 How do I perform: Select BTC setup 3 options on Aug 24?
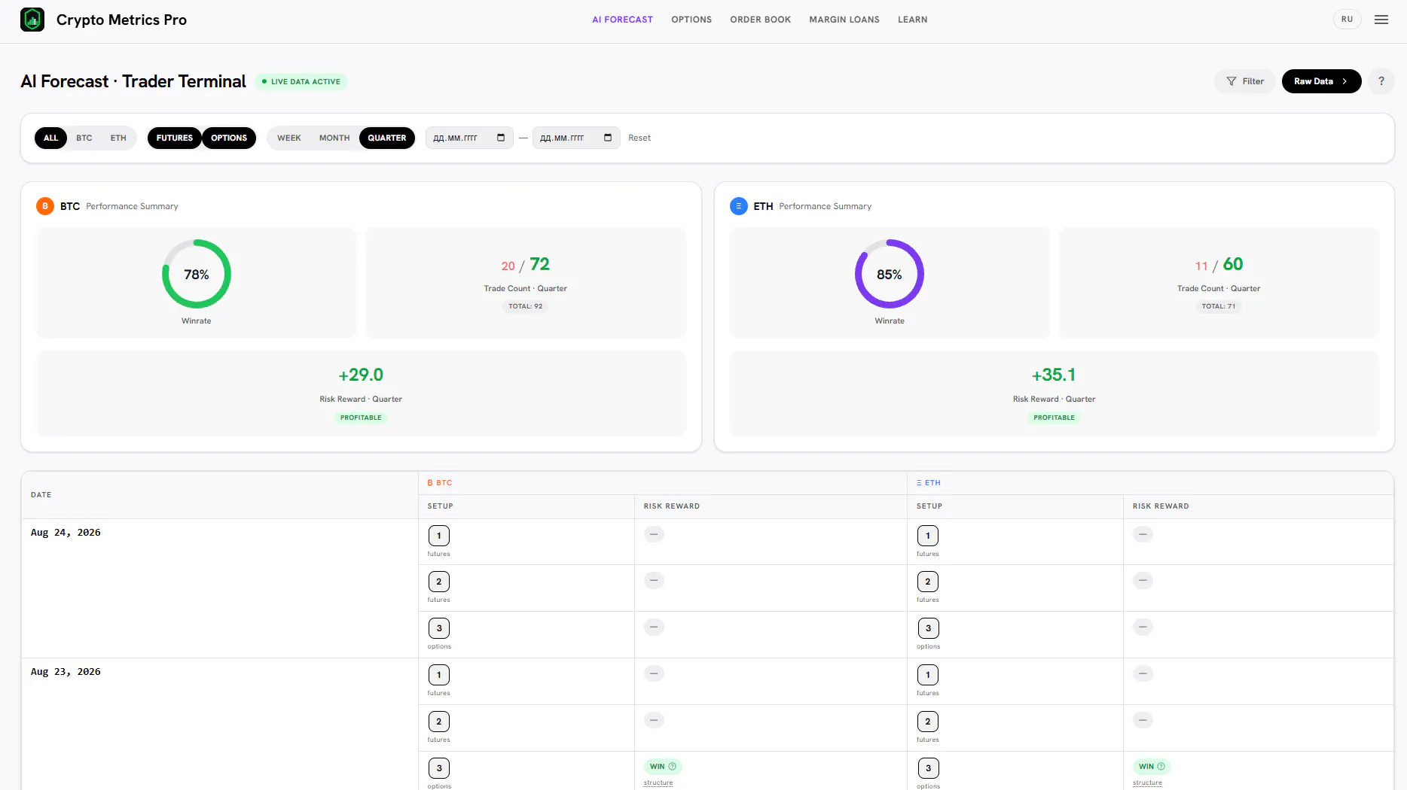[x=439, y=628]
